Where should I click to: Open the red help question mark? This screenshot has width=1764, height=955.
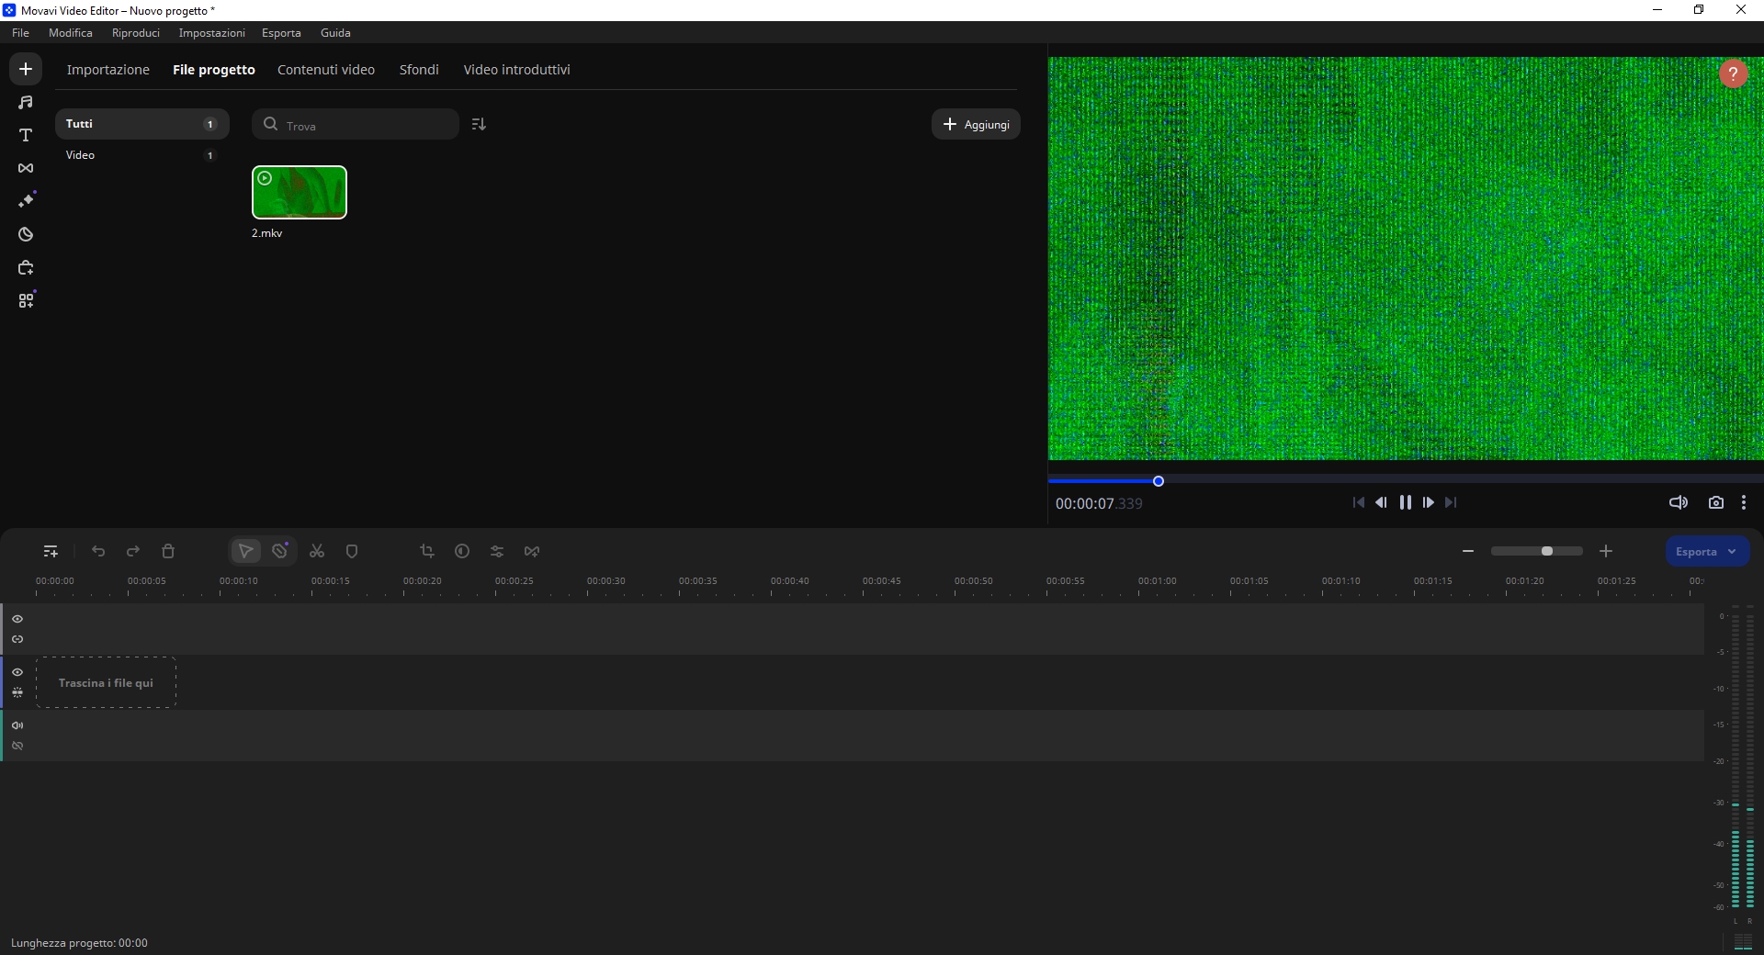pos(1733,73)
